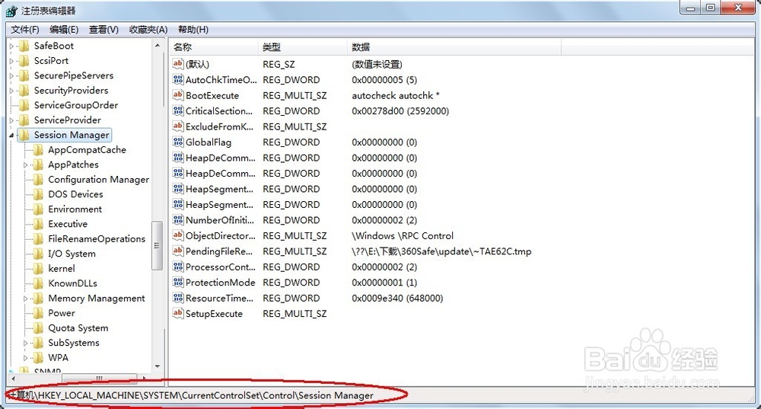Click the tree vertical scrollbar thumb

pos(157,245)
